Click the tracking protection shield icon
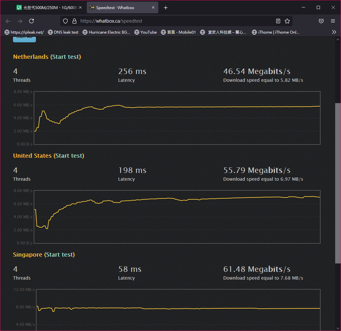 pos(65,21)
